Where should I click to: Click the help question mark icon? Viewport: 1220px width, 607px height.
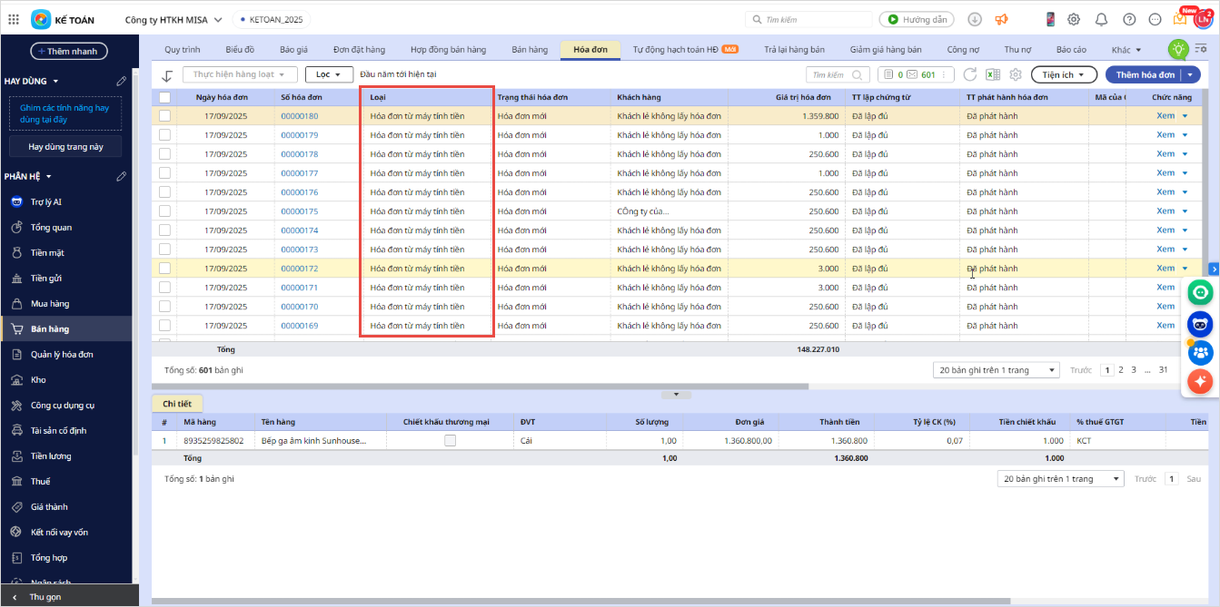pyautogui.click(x=1129, y=19)
